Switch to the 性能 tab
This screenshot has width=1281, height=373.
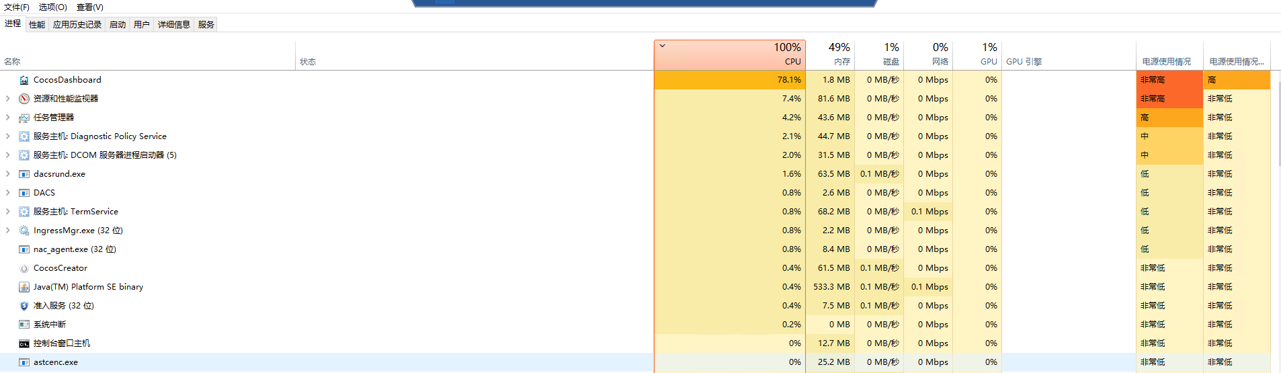37,24
